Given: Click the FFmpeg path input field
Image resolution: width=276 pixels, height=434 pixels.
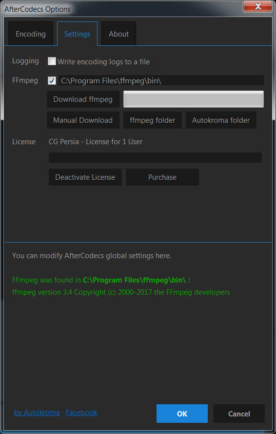Looking at the screenshot, I should [161, 80].
